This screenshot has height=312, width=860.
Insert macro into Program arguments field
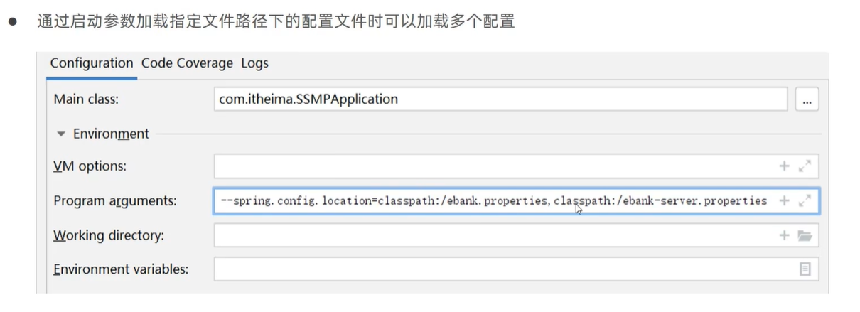784,201
